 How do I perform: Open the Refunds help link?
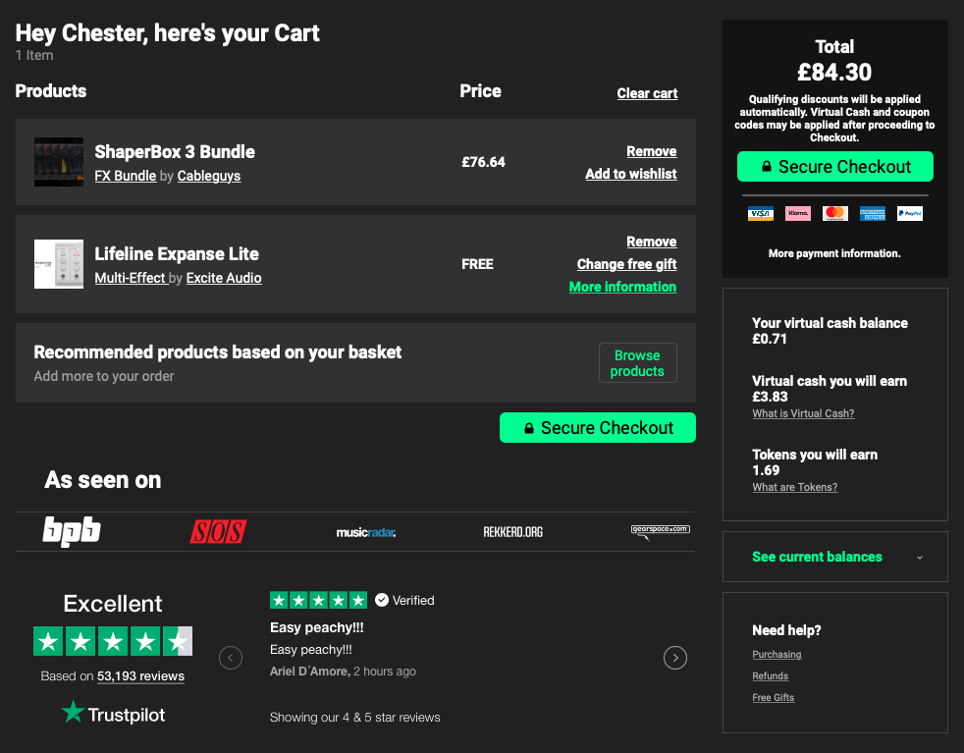[x=770, y=676]
